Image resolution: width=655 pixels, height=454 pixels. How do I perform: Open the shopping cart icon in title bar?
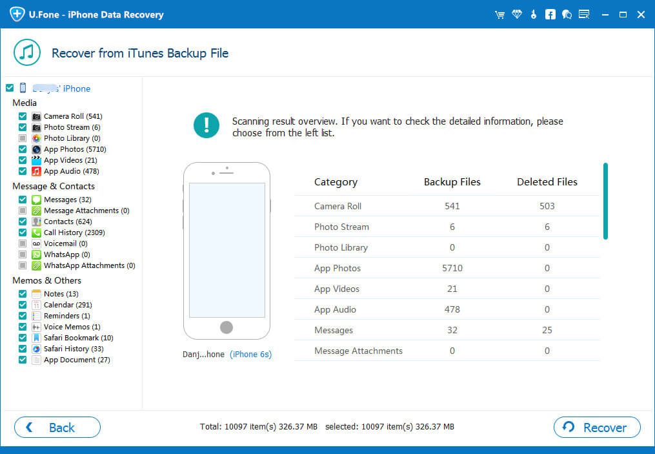pos(499,15)
